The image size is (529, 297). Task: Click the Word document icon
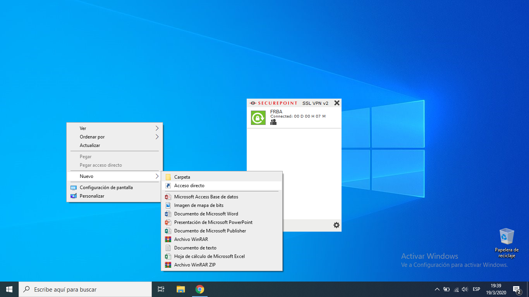click(x=168, y=214)
